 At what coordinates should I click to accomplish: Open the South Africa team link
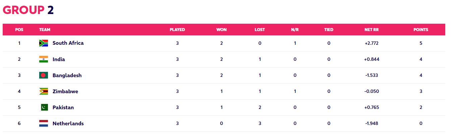(68, 43)
